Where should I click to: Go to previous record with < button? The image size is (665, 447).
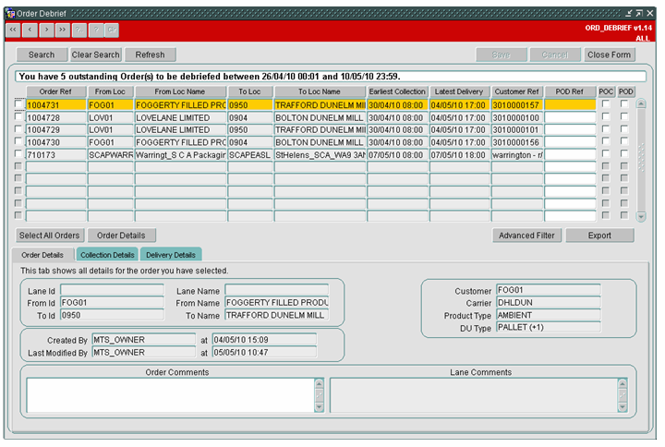pyautogui.click(x=30, y=30)
